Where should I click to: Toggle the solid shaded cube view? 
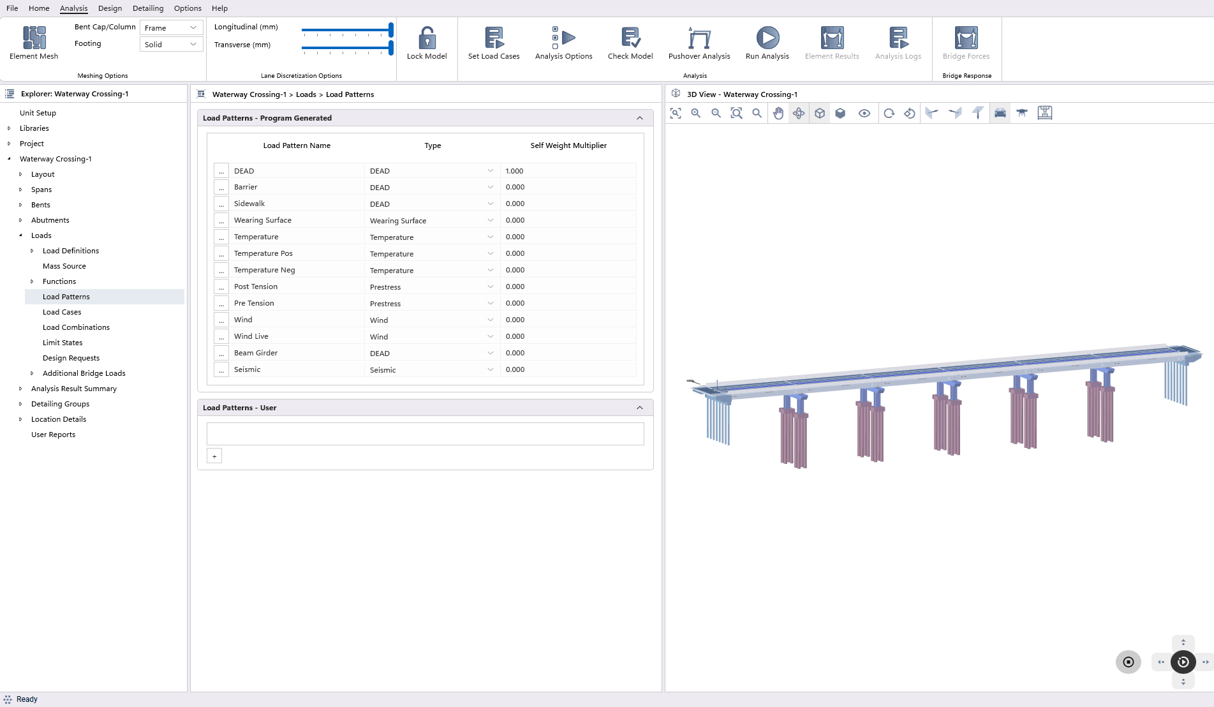(x=840, y=114)
